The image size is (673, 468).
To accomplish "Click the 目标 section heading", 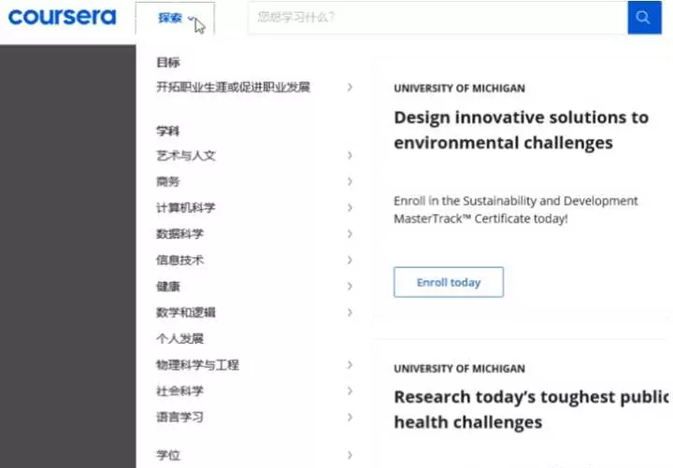I will [x=168, y=63].
